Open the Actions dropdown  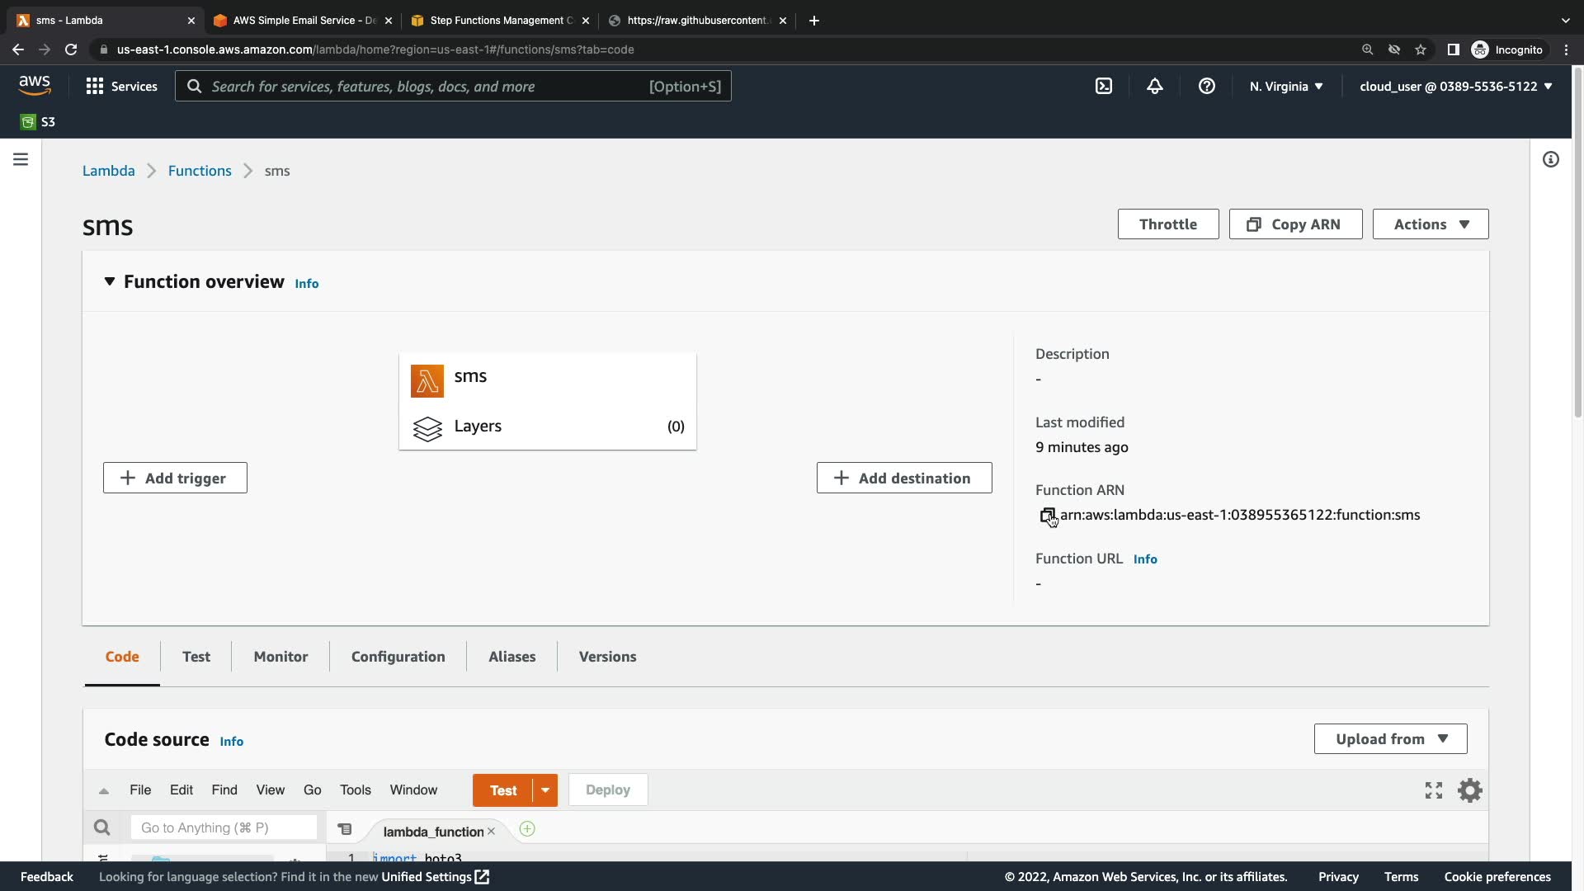1430,224
